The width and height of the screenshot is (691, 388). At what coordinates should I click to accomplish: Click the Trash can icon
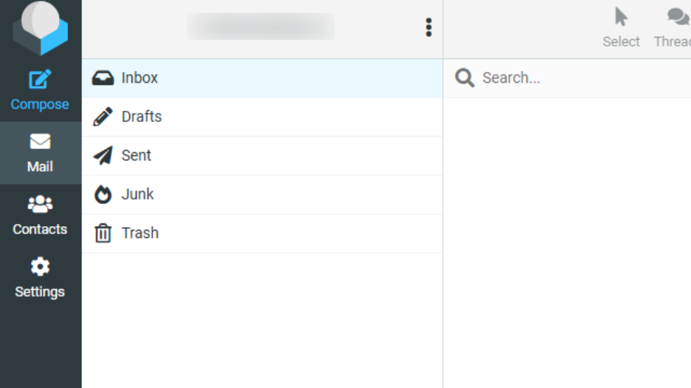pos(103,234)
